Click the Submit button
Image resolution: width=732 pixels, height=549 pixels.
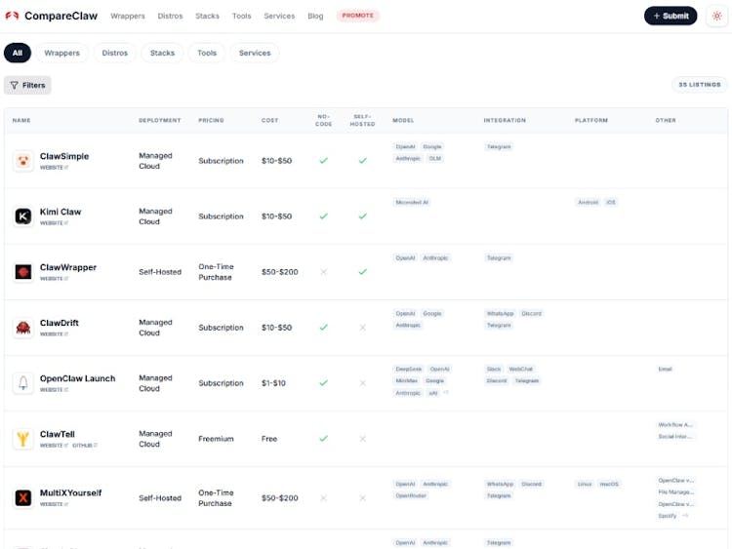pyautogui.click(x=671, y=16)
